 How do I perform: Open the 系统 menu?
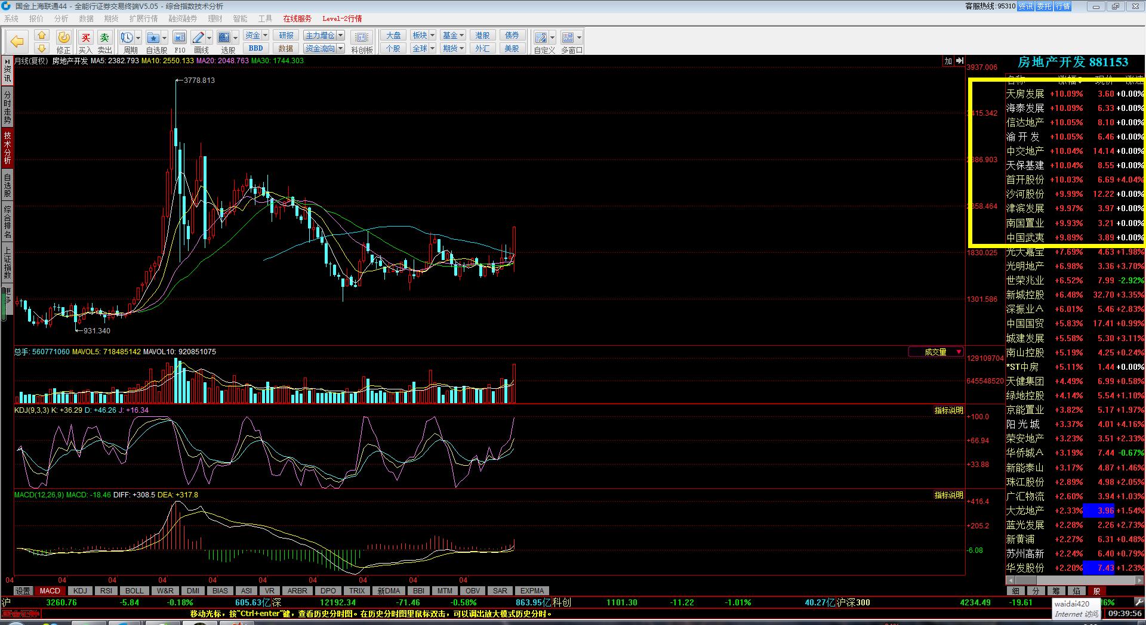click(11, 18)
